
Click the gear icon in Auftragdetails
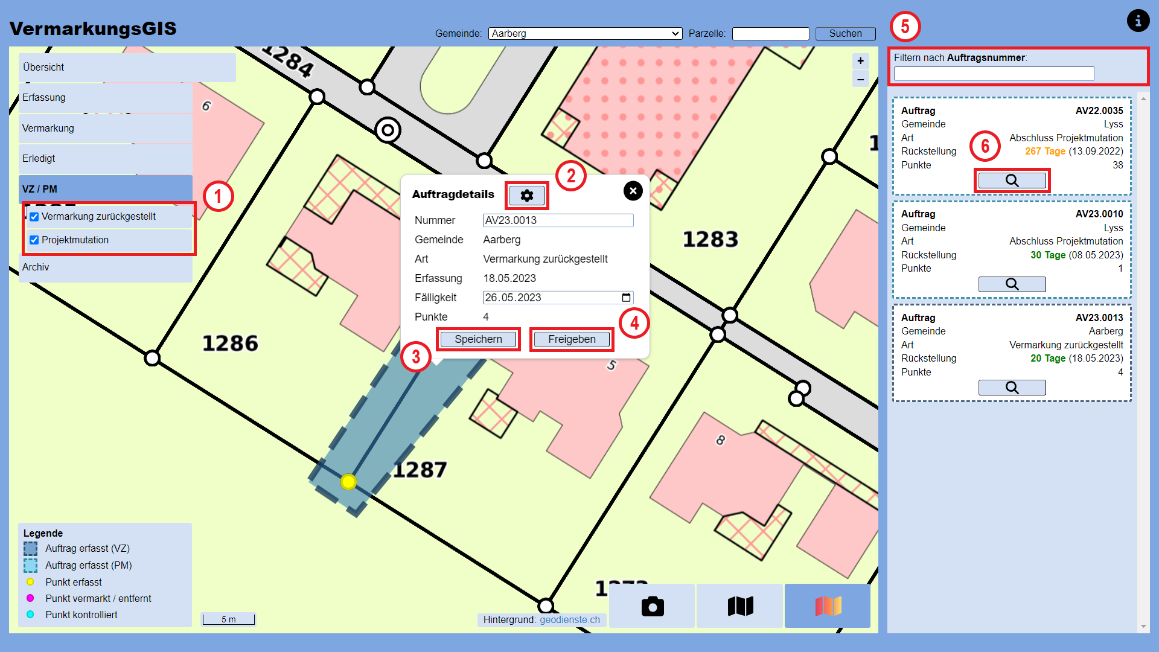[x=526, y=195]
